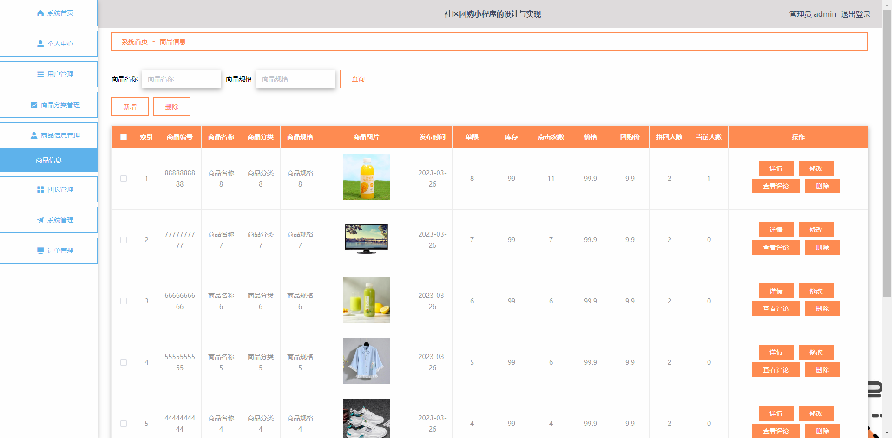This screenshot has height=438, width=892.
Task: Toggle the select-all checkbox in table header
Action: 124,137
